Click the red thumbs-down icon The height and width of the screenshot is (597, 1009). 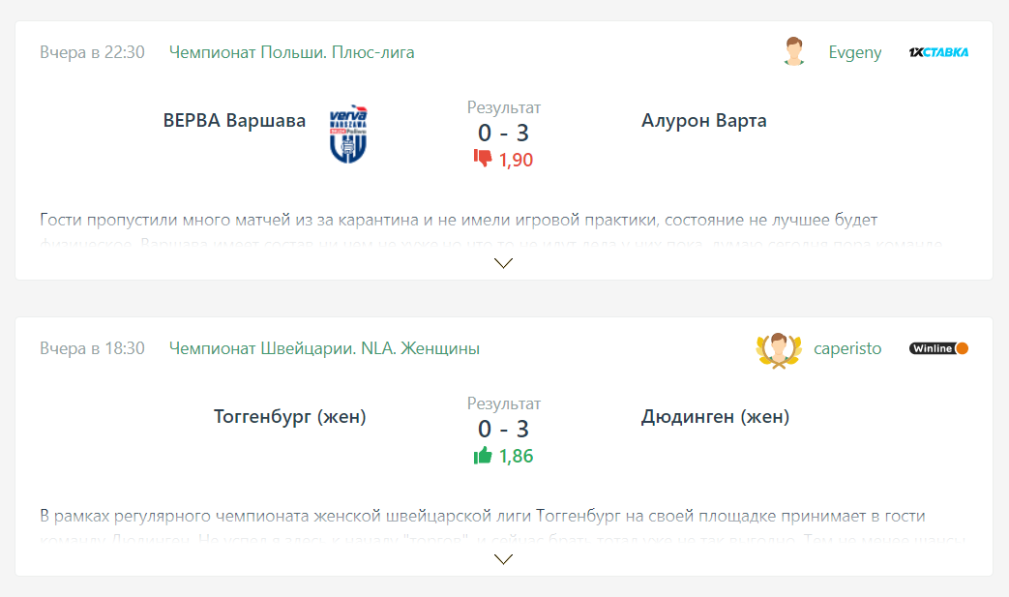point(483,159)
